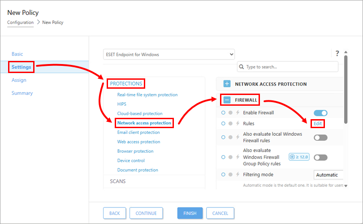Click the lightning icon for Enable Firewall
363x224 pixels.
click(x=238, y=113)
